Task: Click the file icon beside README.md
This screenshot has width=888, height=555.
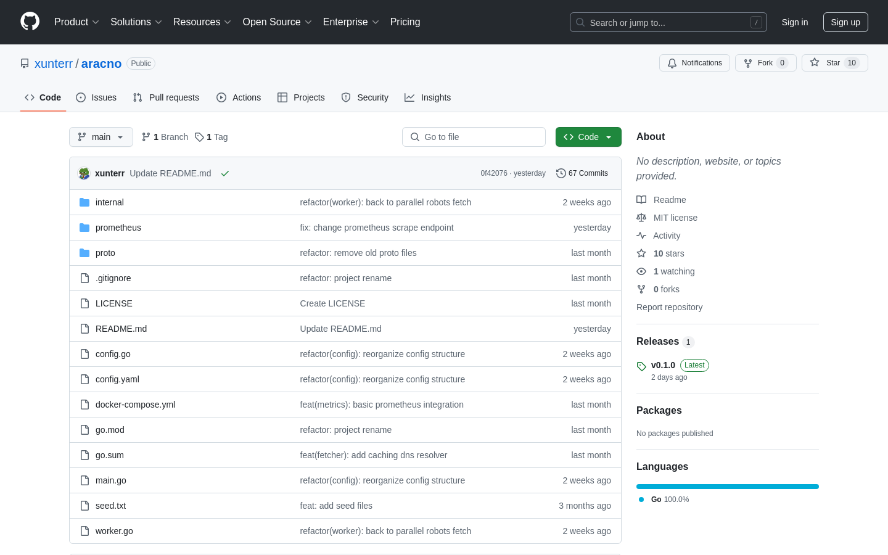Action: 84,329
